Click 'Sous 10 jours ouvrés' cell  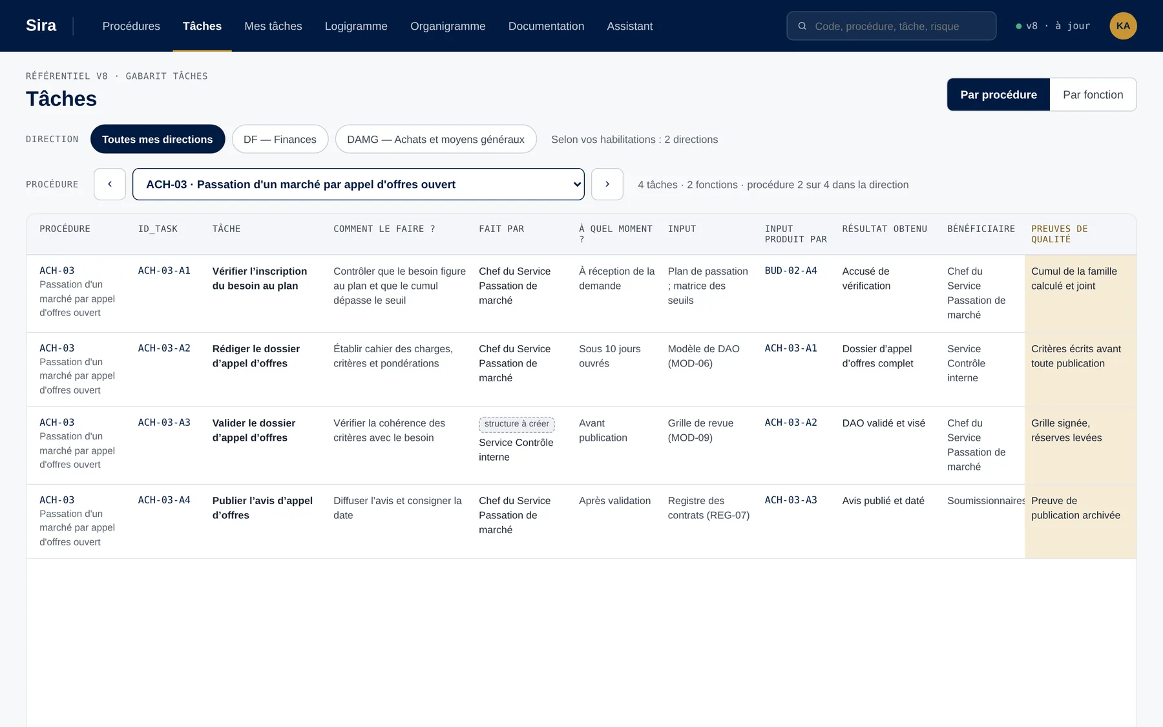click(x=610, y=356)
